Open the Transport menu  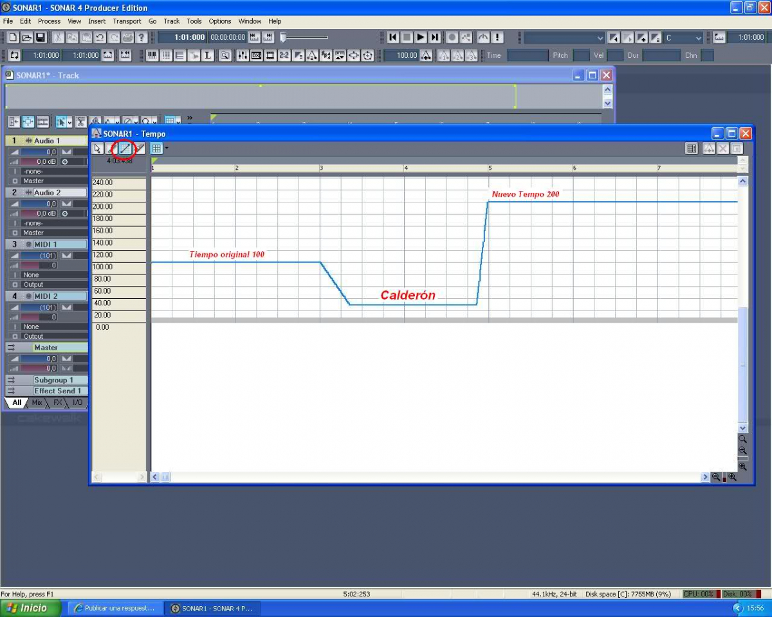pos(127,21)
